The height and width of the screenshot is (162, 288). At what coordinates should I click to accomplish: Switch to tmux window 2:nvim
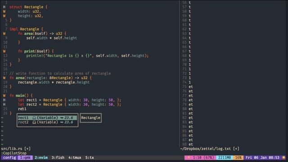(41, 157)
